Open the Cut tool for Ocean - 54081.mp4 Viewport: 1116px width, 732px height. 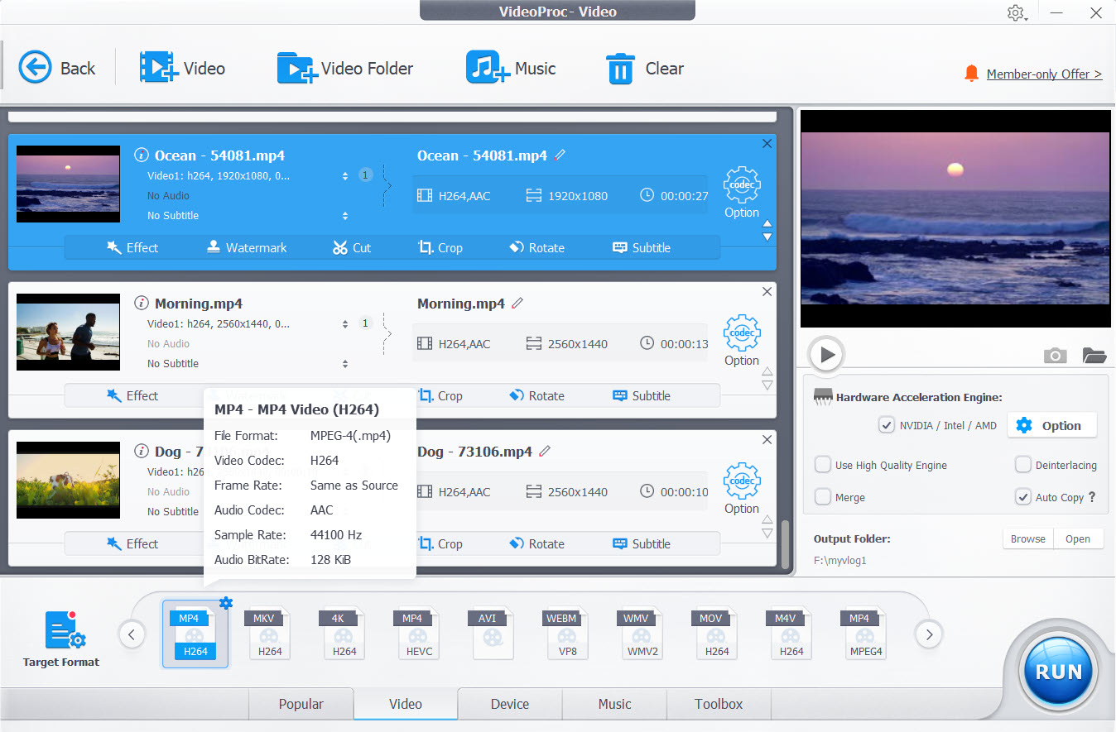(x=351, y=247)
